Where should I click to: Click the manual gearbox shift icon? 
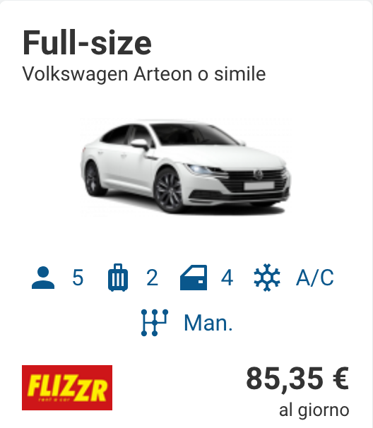pos(155,323)
